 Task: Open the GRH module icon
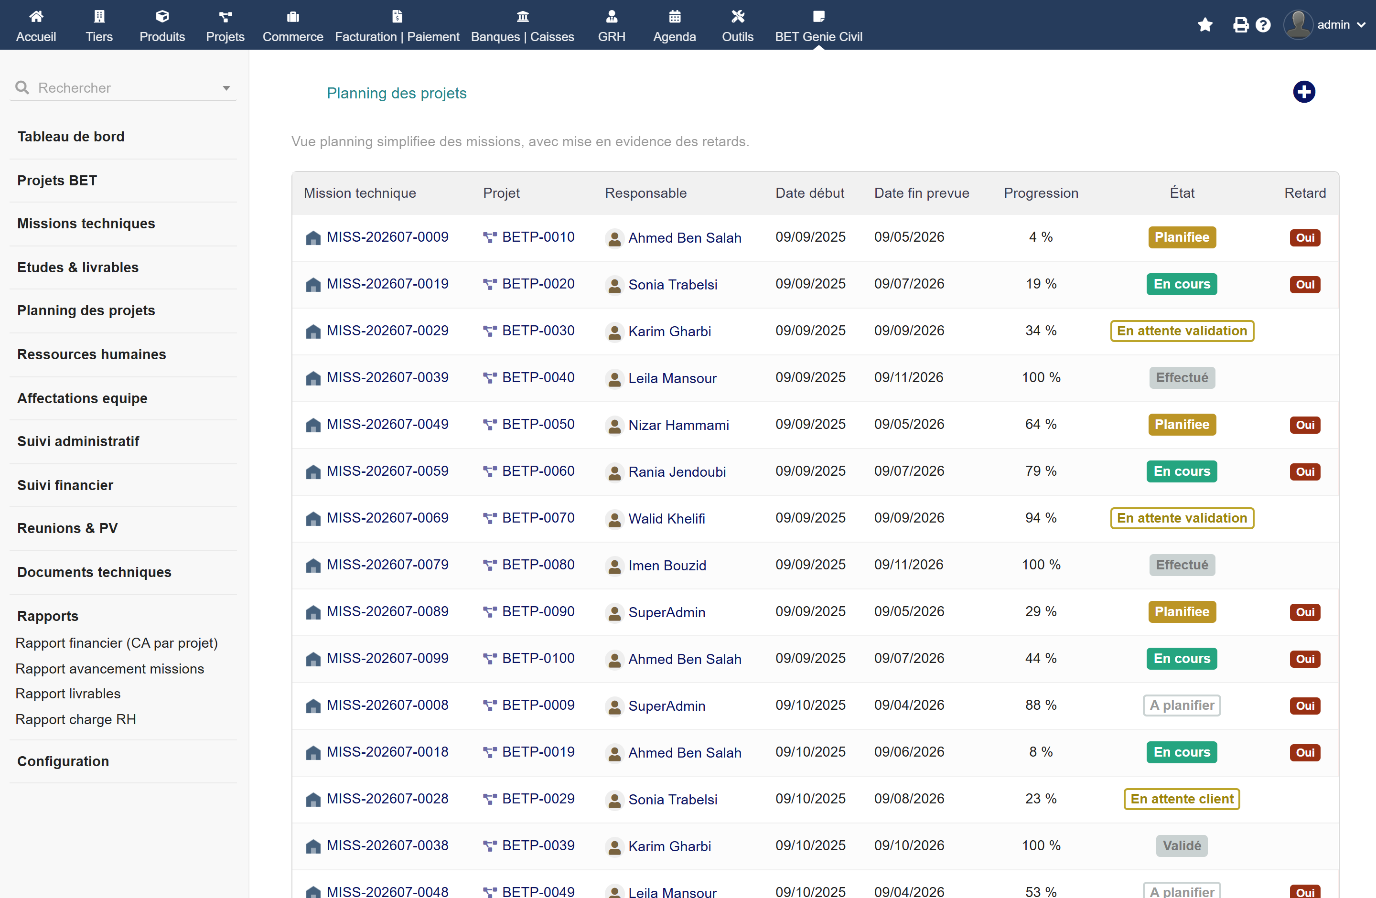(x=612, y=16)
